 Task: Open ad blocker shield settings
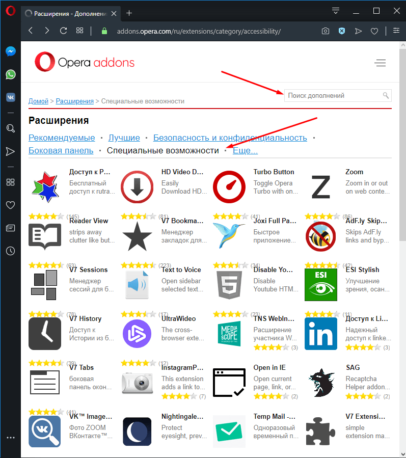[x=342, y=31]
